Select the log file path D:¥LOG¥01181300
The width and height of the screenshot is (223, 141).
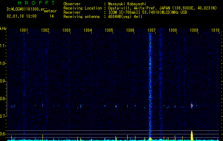point(23,9)
